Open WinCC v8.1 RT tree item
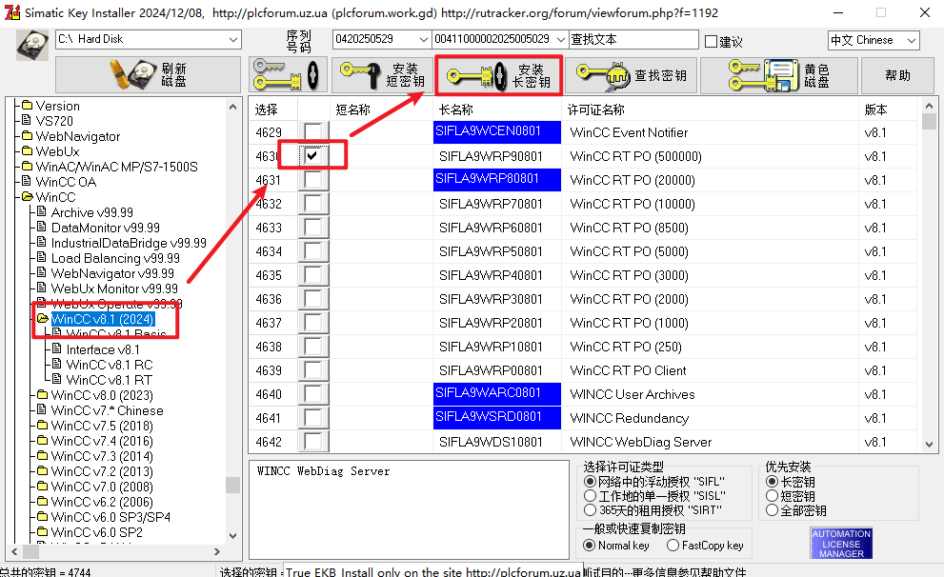This screenshot has height=577, width=944. (109, 380)
